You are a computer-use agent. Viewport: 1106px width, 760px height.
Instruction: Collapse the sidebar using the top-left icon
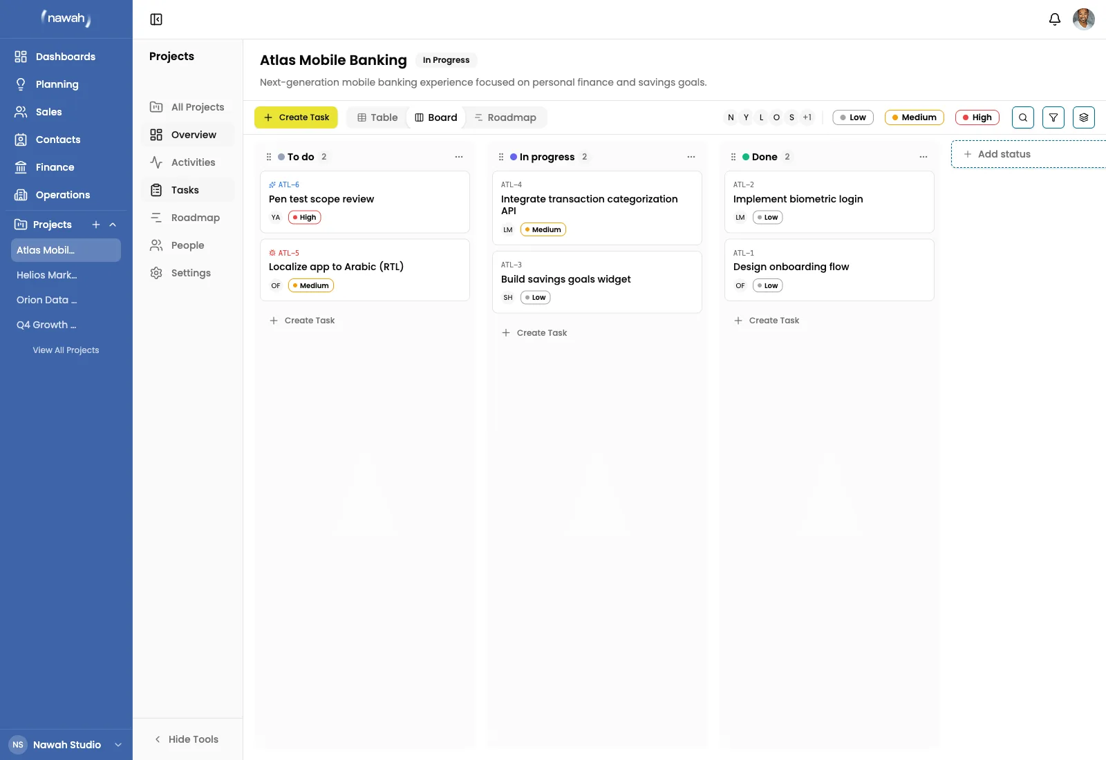[x=156, y=19]
